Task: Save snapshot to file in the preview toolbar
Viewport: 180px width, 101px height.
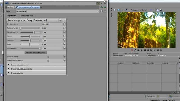Action: coord(161,10)
